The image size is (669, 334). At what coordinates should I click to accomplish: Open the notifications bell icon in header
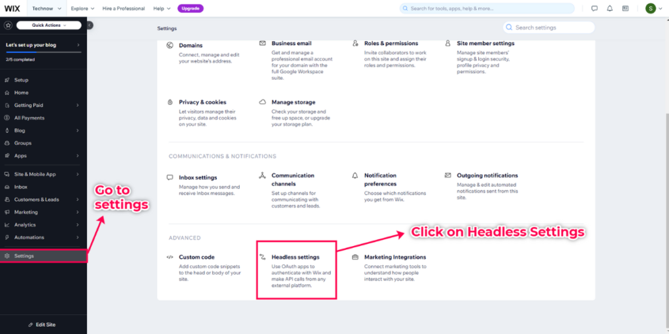(x=610, y=8)
